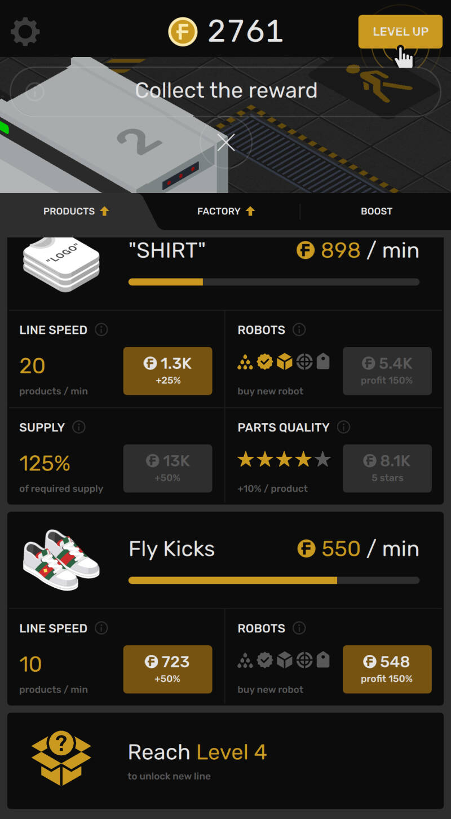Screen dimensions: 451x819
Task: Click the Supply info icon
Action: (79, 428)
